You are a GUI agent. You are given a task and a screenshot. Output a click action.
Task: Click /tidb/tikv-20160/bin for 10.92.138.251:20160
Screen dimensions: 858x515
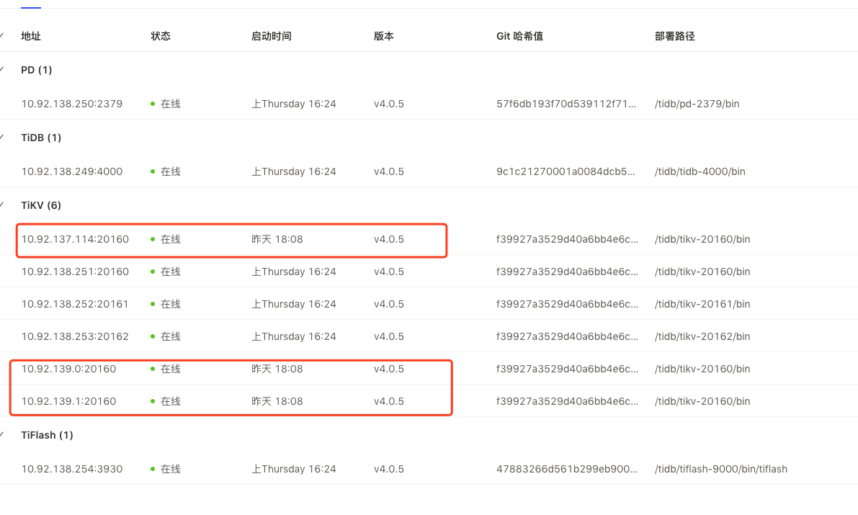coord(702,272)
